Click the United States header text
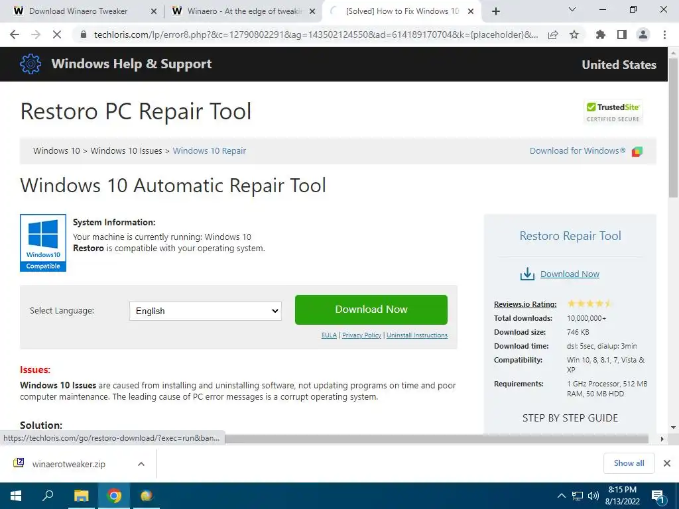This screenshot has height=509, width=679. (x=619, y=64)
